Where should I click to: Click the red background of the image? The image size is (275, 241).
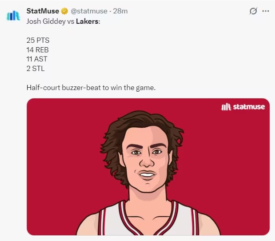[x=57, y=154]
